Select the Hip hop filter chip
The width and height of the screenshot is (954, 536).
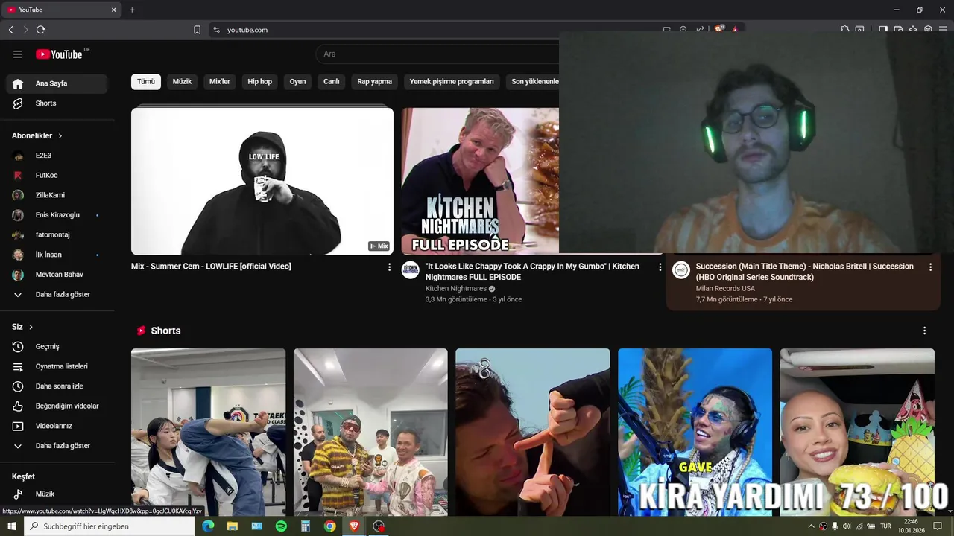260,82
